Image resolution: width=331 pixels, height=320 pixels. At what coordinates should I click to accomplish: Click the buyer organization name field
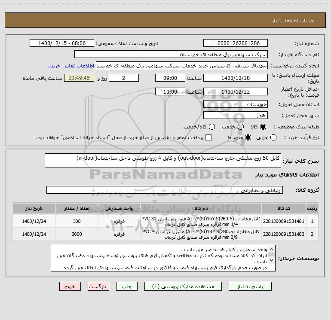pyautogui.click(x=171, y=54)
